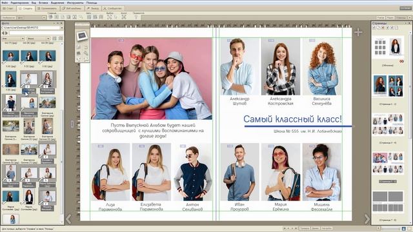Click the add-page plus icon
Screen dimensions: 413x232
(x=358, y=32)
